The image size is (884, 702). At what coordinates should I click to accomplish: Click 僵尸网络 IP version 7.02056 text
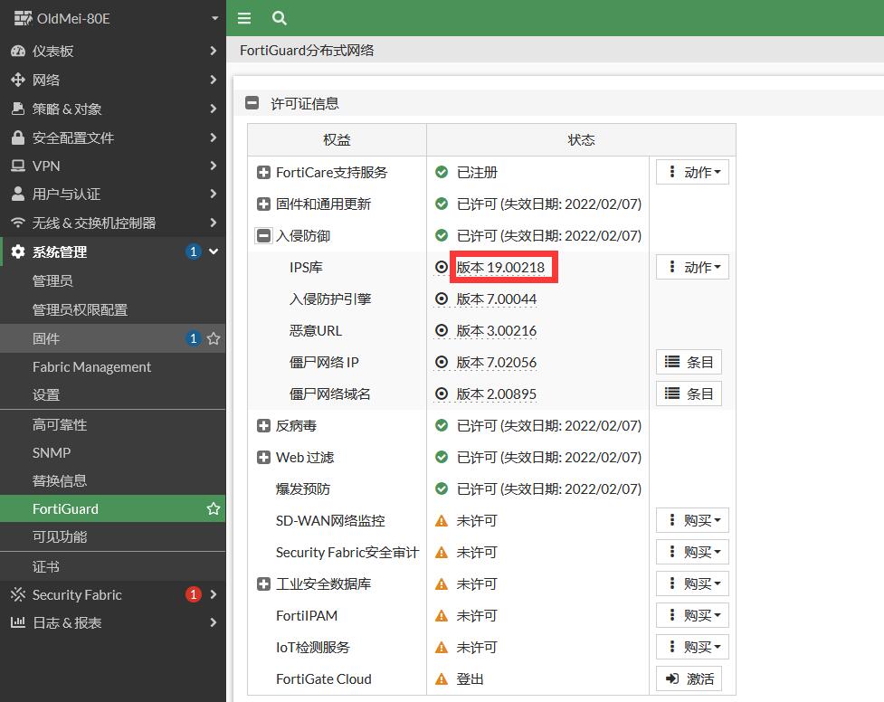coord(496,362)
